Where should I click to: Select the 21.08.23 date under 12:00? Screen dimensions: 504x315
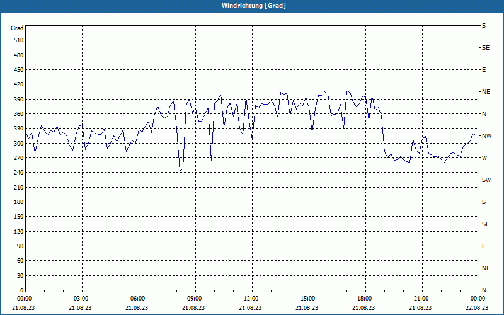point(250,307)
